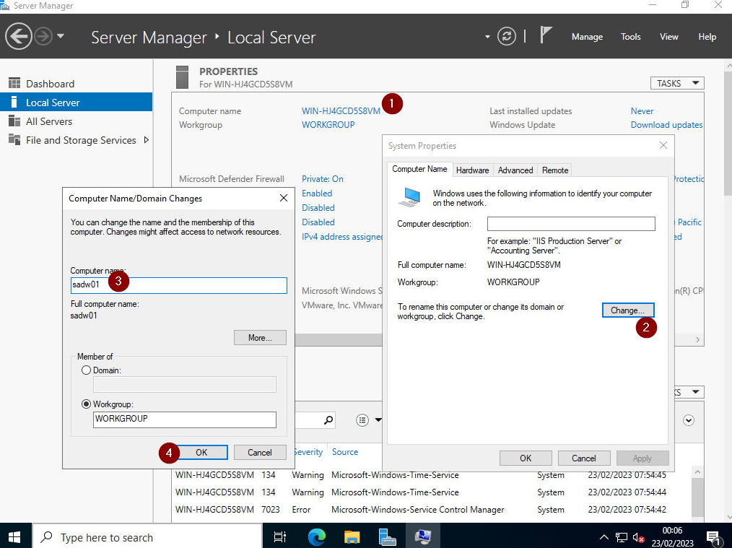Screen dimensions: 732x548
Task: Click the File and Storage Services icon
Action: coord(14,139)
